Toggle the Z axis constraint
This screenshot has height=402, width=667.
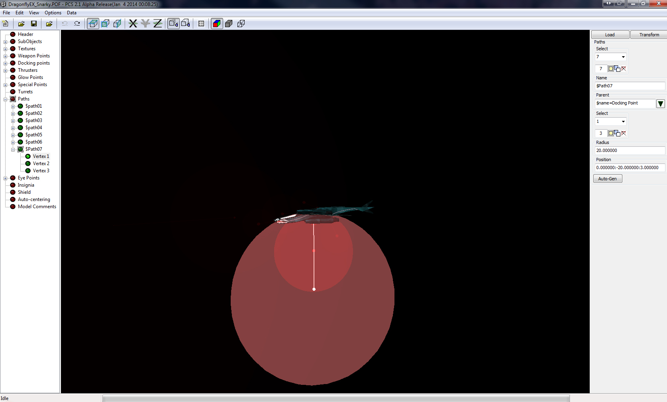pos(158,24)
